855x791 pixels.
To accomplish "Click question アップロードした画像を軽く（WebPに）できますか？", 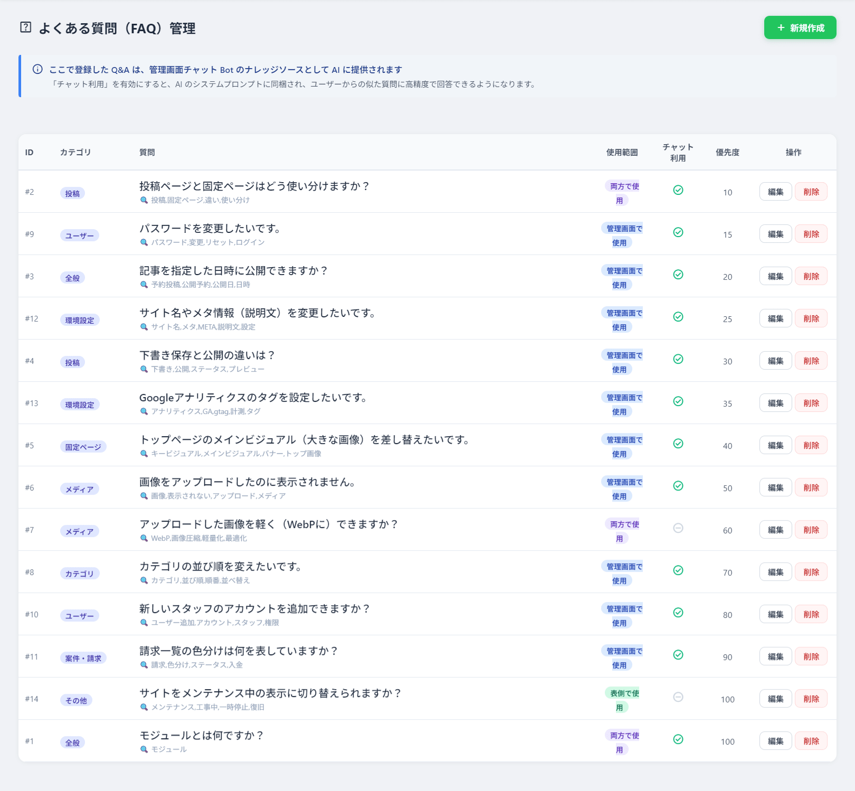I will point(269,524).
